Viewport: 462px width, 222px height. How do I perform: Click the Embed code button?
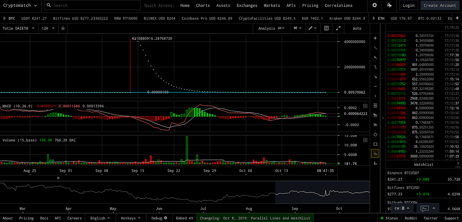pos(184,218)
